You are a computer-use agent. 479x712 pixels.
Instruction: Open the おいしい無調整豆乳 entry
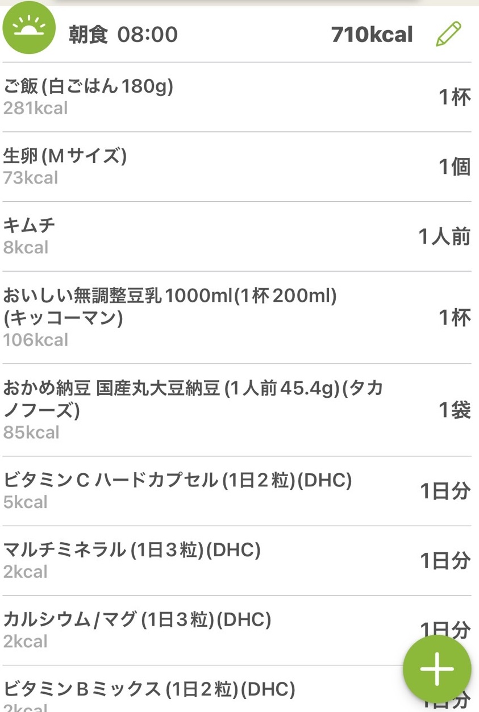click(236, 318)
